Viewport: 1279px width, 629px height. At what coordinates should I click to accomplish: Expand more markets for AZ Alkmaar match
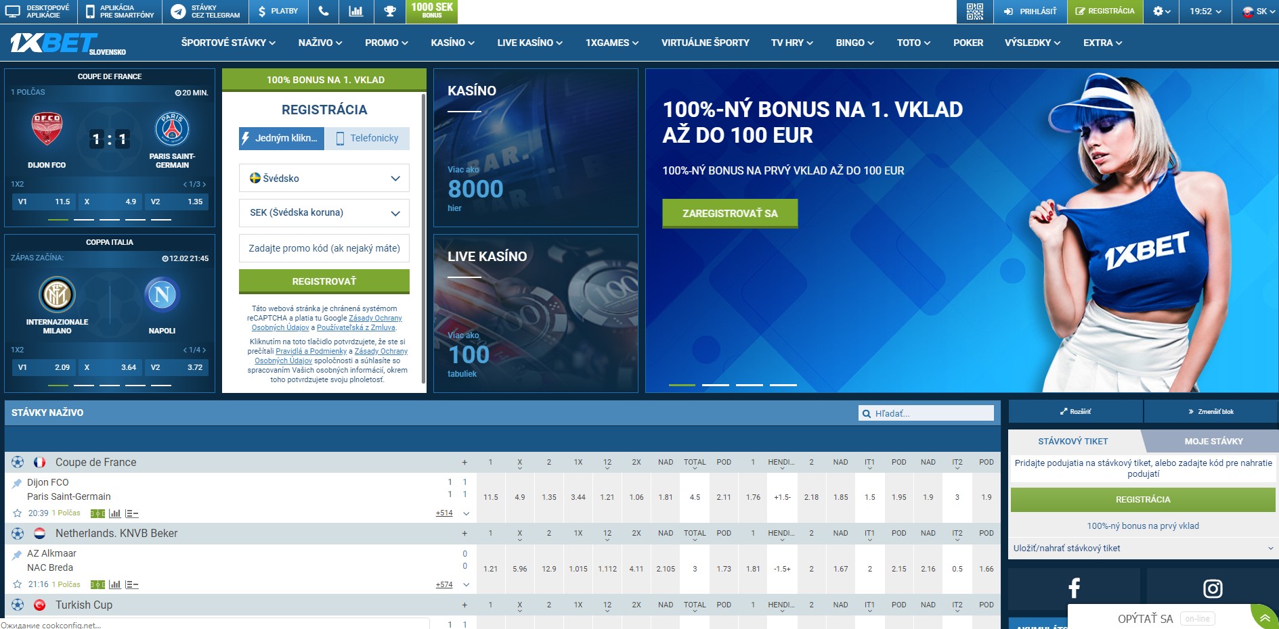[x=466, y=584]
